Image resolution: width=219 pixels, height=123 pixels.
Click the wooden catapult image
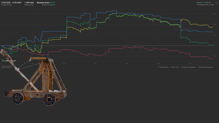click(33, 77)
